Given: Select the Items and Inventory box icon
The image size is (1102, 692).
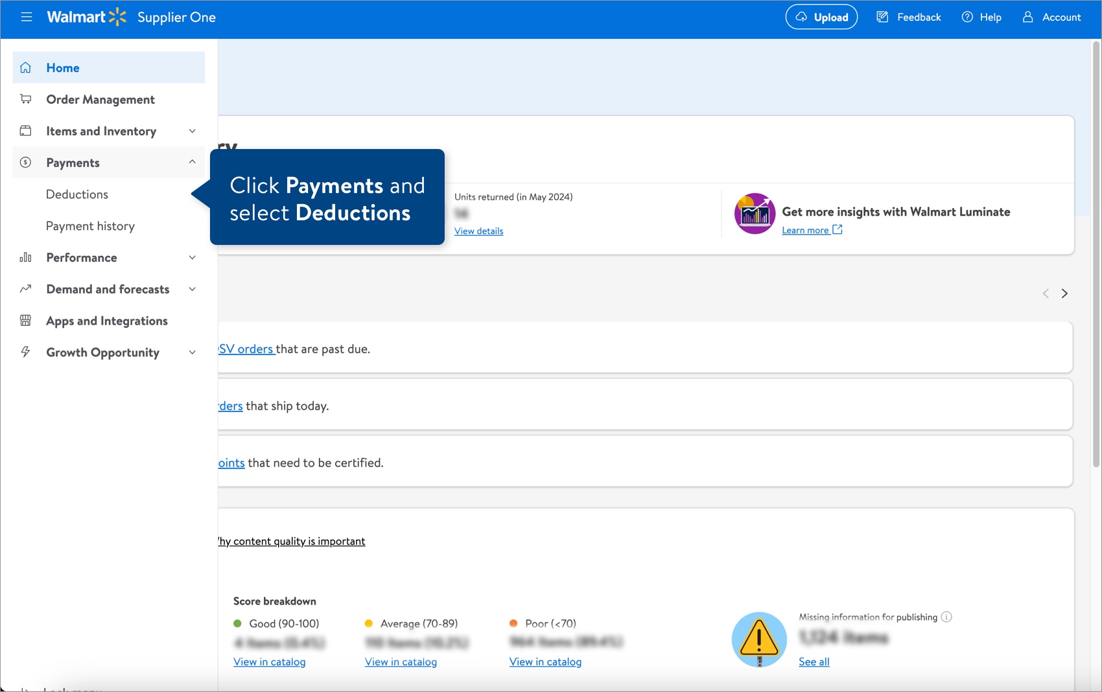Looking at the screenshot, I should click(25, 130).
